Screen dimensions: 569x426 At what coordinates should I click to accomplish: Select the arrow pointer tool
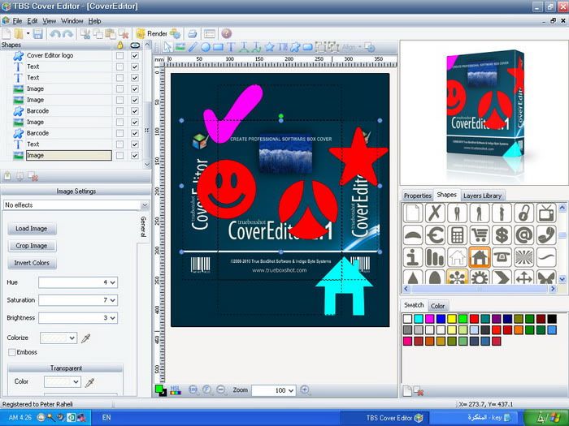167,47
